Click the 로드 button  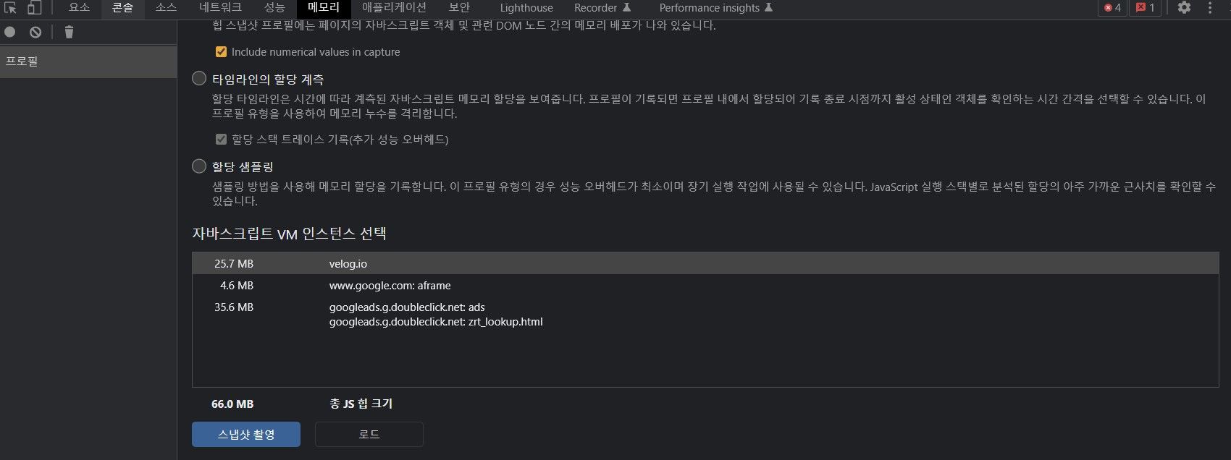pyautogui.click(x=369, y=434)
